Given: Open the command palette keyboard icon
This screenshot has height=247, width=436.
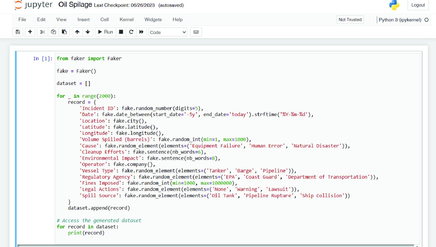Looking at the screenshot, I should tap(196, 32).
